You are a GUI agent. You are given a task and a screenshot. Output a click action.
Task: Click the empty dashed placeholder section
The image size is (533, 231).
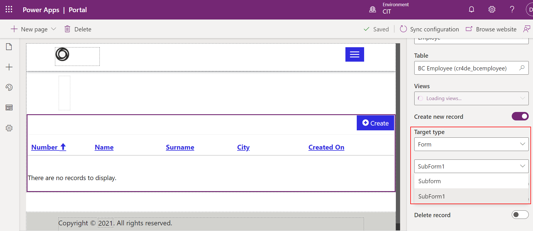(x=64, y=93)
